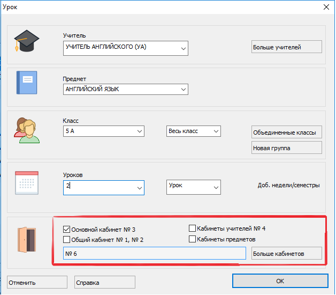Open the Класс 5 А dropdown
This screenshot has width=336, height=295.
pos(140,131)
